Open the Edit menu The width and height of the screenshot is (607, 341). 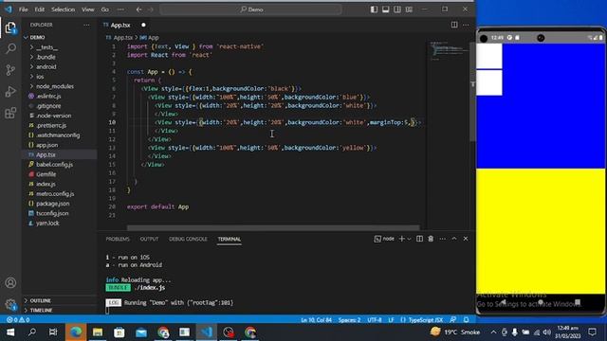(40, 9)
